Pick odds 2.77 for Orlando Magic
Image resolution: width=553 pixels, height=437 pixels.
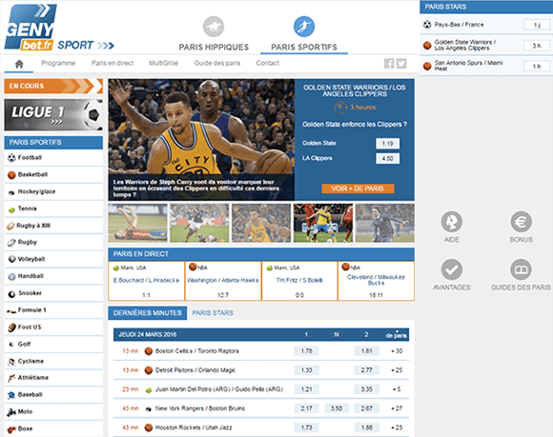tap(366, 370)
